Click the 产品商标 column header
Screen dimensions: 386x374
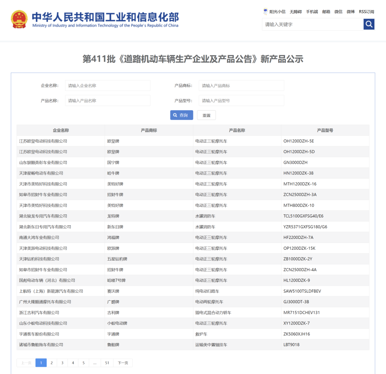[149, 130]
